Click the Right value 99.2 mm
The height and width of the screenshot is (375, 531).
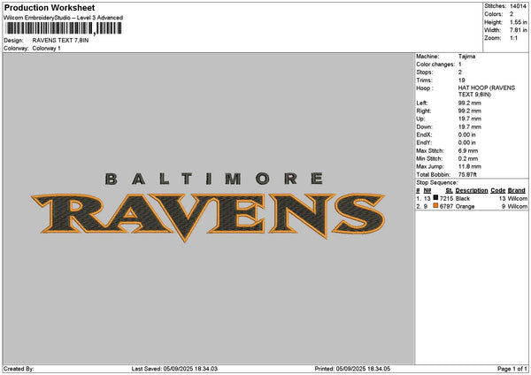click(470, 111)
